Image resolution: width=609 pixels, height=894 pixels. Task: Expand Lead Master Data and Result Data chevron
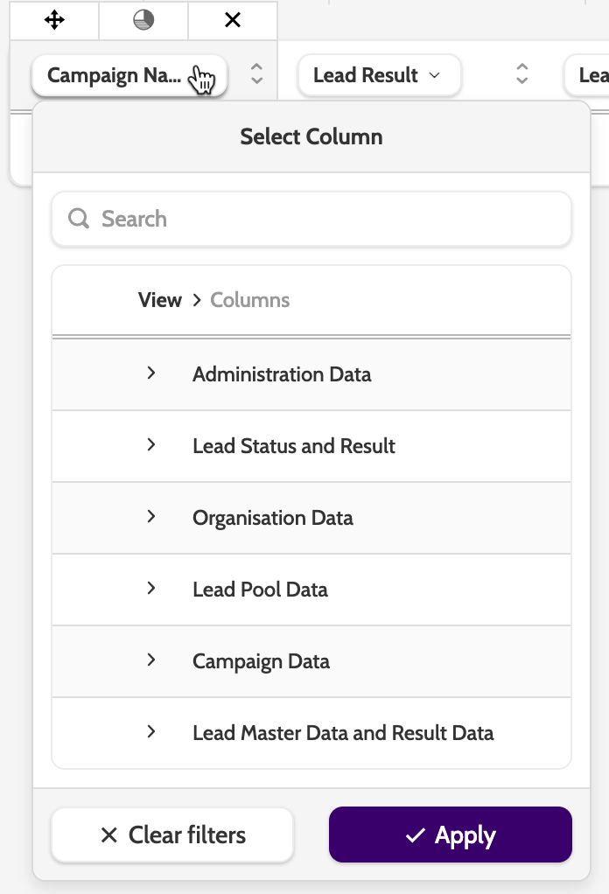coord(151,732)
